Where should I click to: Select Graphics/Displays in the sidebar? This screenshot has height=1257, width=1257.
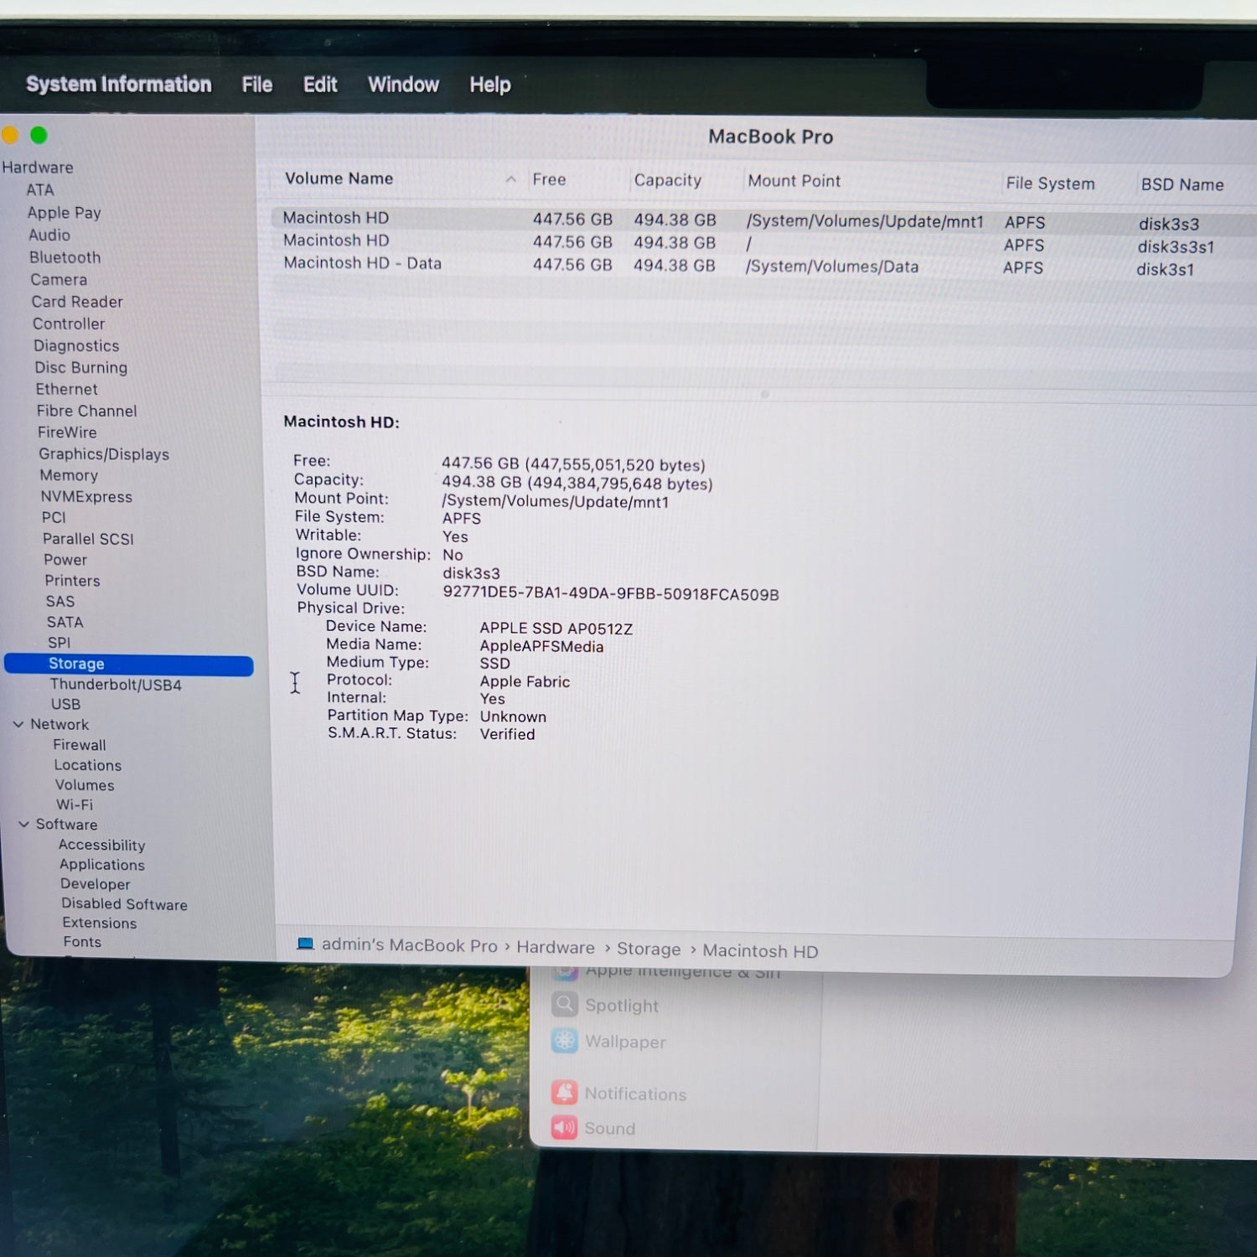104,454
